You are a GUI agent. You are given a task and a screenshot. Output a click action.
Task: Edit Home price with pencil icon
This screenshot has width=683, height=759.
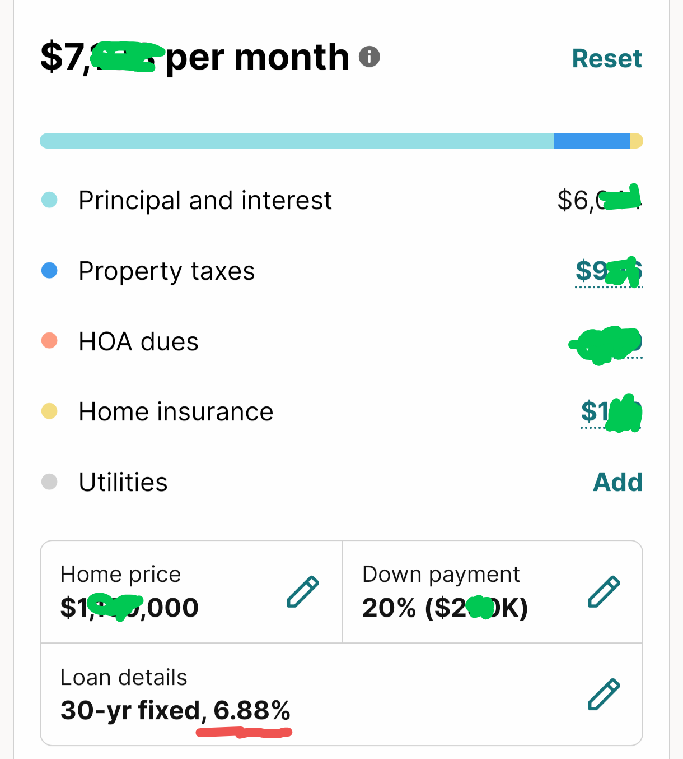303,591
